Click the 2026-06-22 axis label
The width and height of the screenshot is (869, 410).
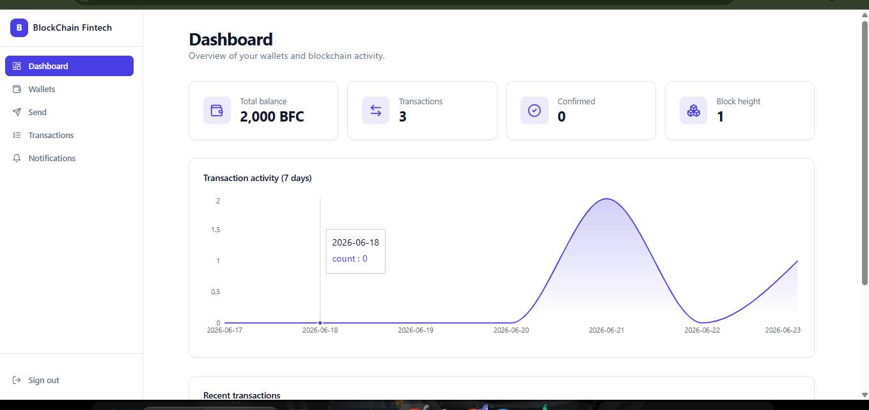tap(702, 330)
